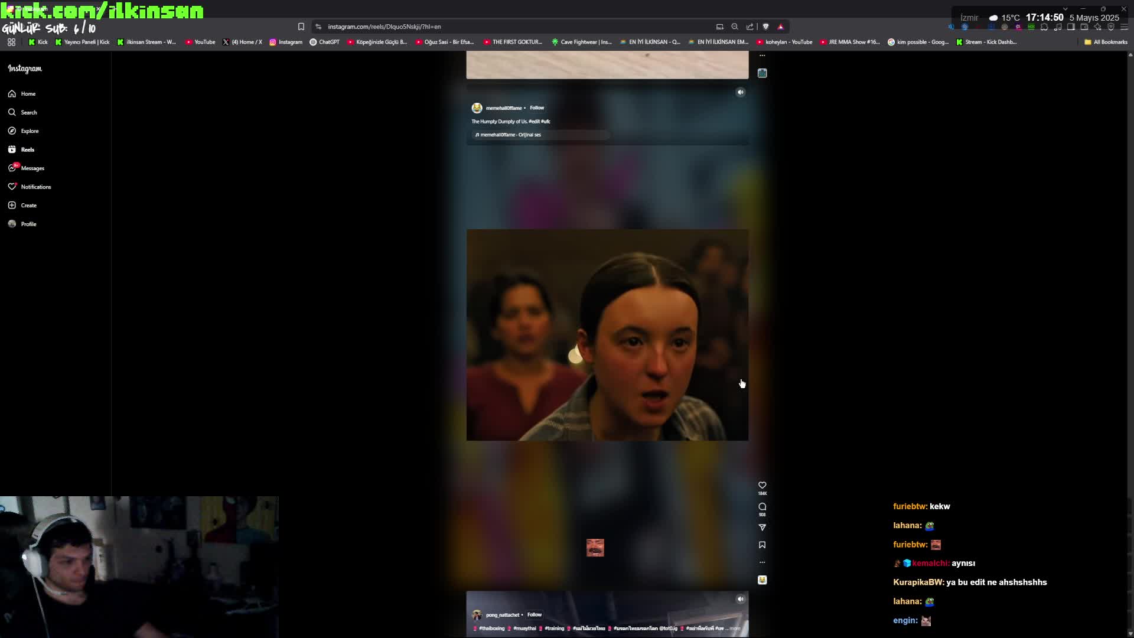Toggle sound on the memehall0flame reel
Image resolution: width=1134 pixels, height=638 pixels.
740,92
